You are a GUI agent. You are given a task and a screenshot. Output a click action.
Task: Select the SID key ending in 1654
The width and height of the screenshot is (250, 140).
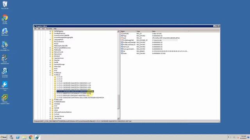pos(74,87)
